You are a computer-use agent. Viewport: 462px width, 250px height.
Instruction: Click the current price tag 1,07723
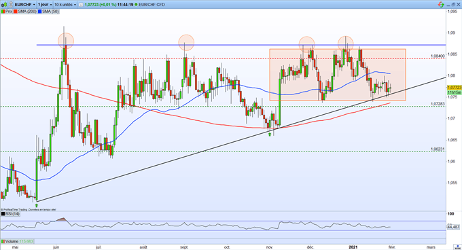click(455, 88)
